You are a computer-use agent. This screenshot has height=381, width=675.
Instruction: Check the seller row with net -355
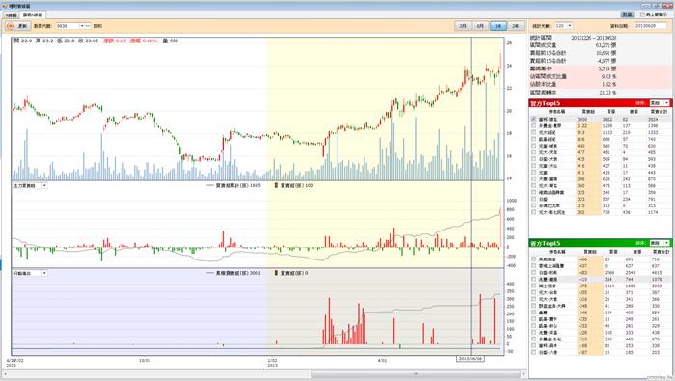point(534,293)
